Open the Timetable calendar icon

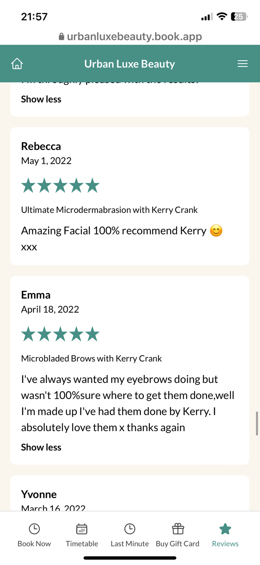(x=82, y=529)
